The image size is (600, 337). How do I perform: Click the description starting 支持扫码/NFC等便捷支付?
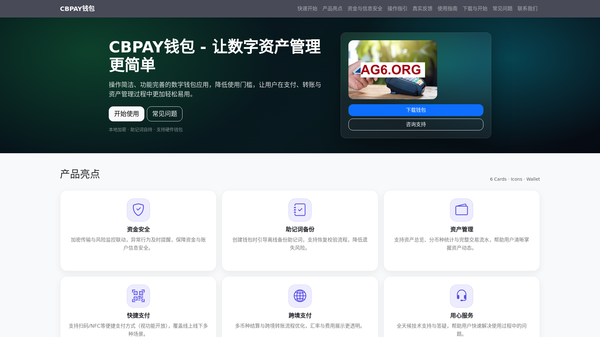point(138,330)
